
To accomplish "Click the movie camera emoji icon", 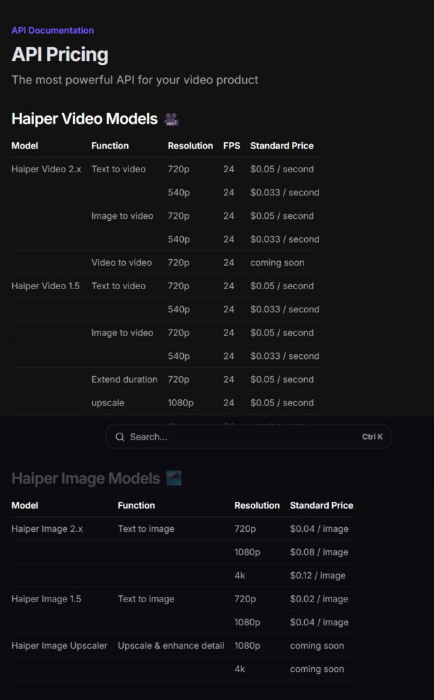I will click(172, 119).
